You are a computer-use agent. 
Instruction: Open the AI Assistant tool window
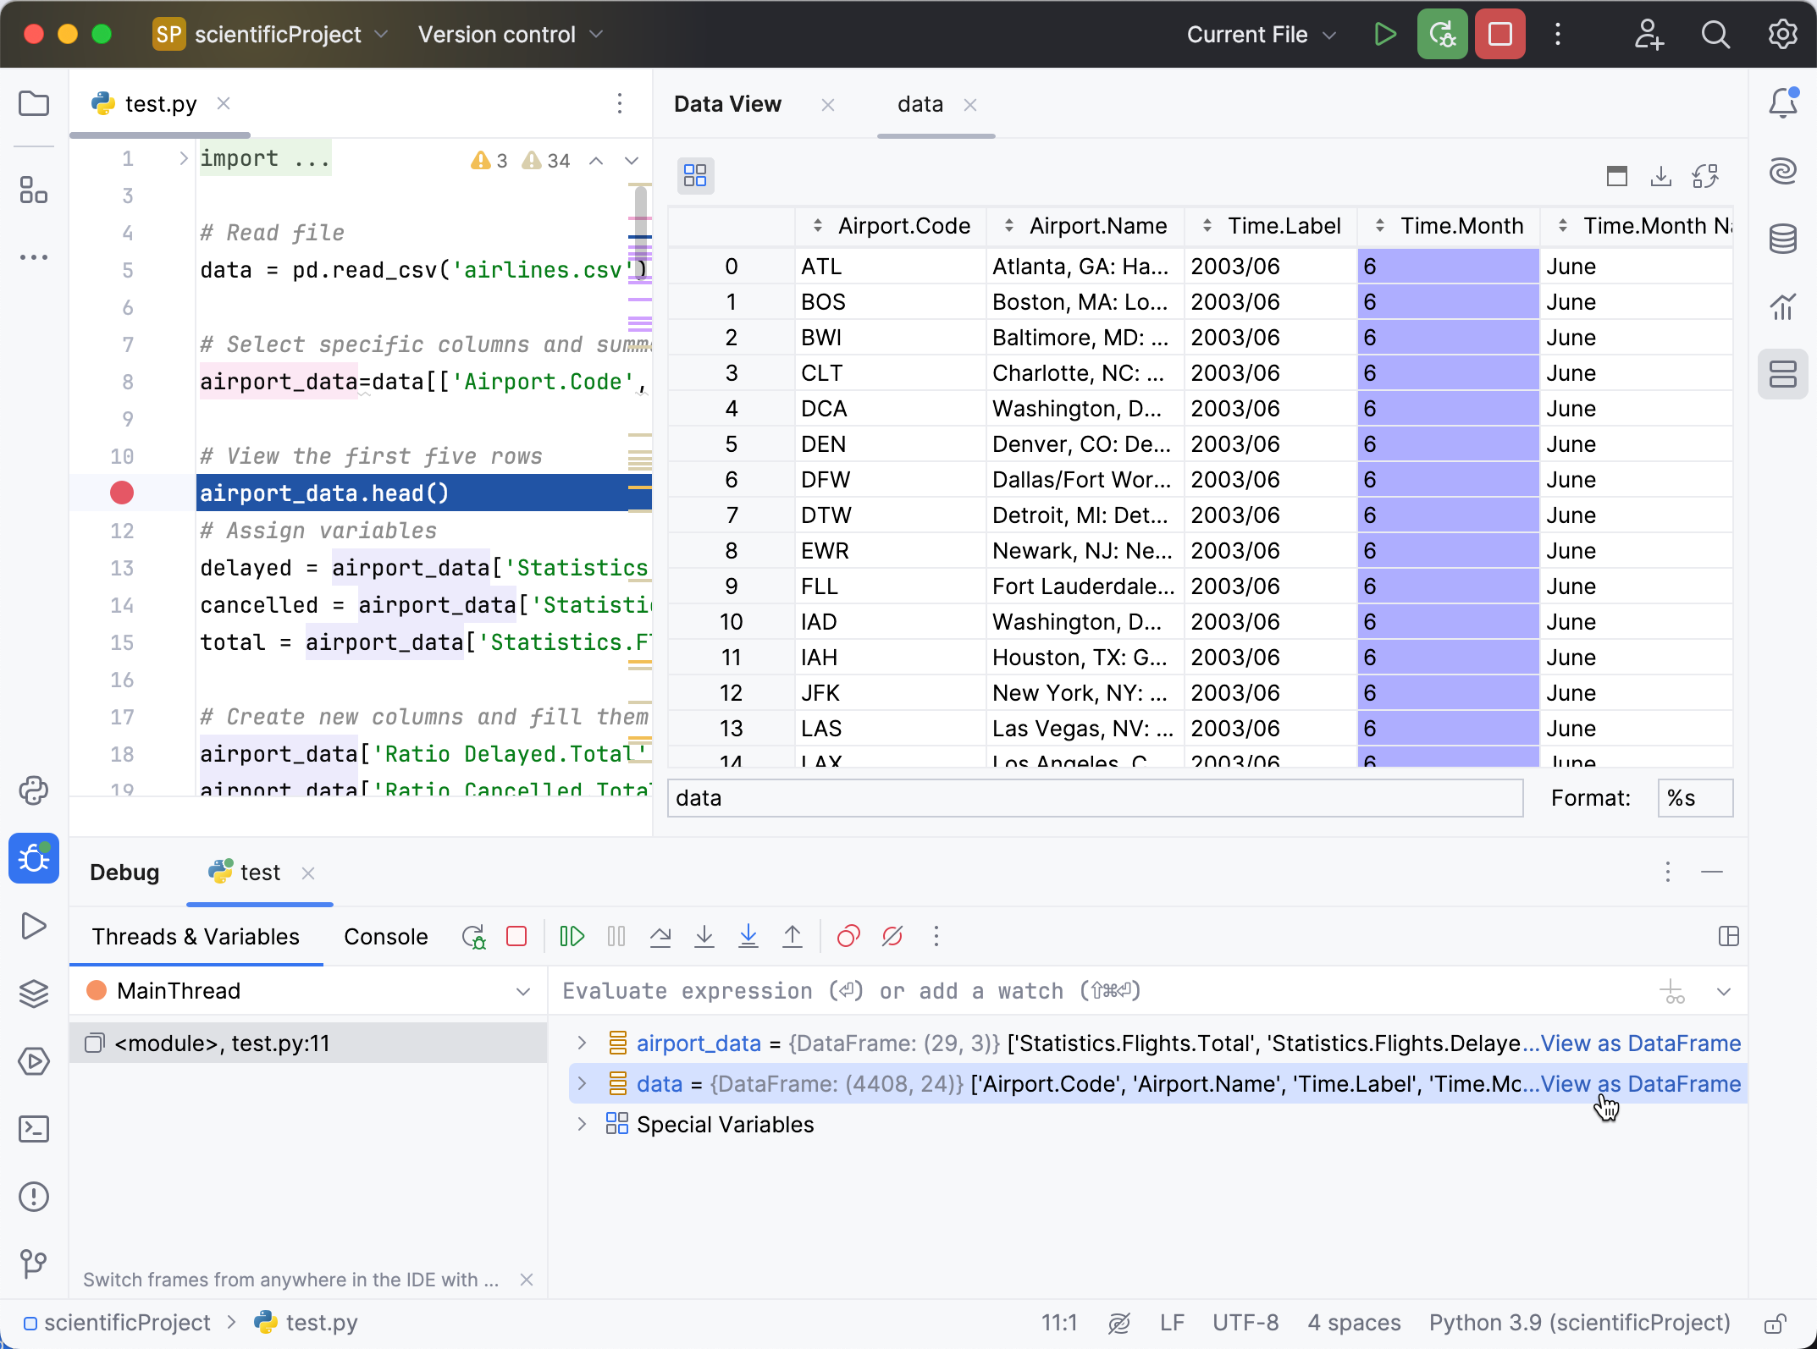pyautogui.click(x=1783, y=170)
